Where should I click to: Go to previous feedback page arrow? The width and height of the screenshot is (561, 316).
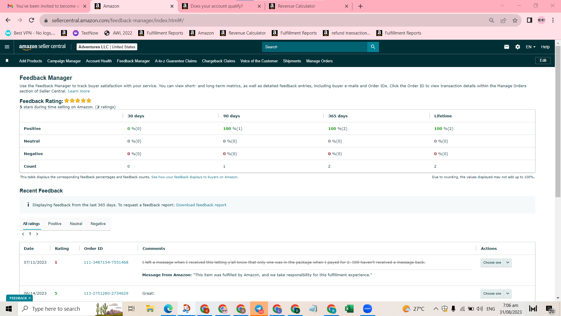(x=23, y=234)
